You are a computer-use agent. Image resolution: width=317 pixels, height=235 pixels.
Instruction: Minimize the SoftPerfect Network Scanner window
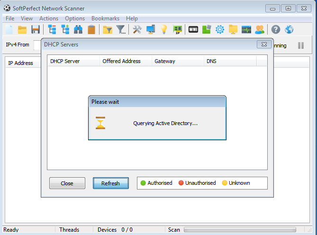[x=273, y=9]
